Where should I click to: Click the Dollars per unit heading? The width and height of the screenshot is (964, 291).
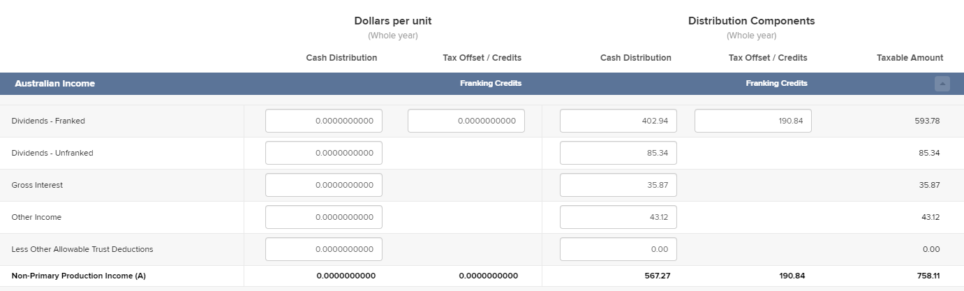(393, 21)
